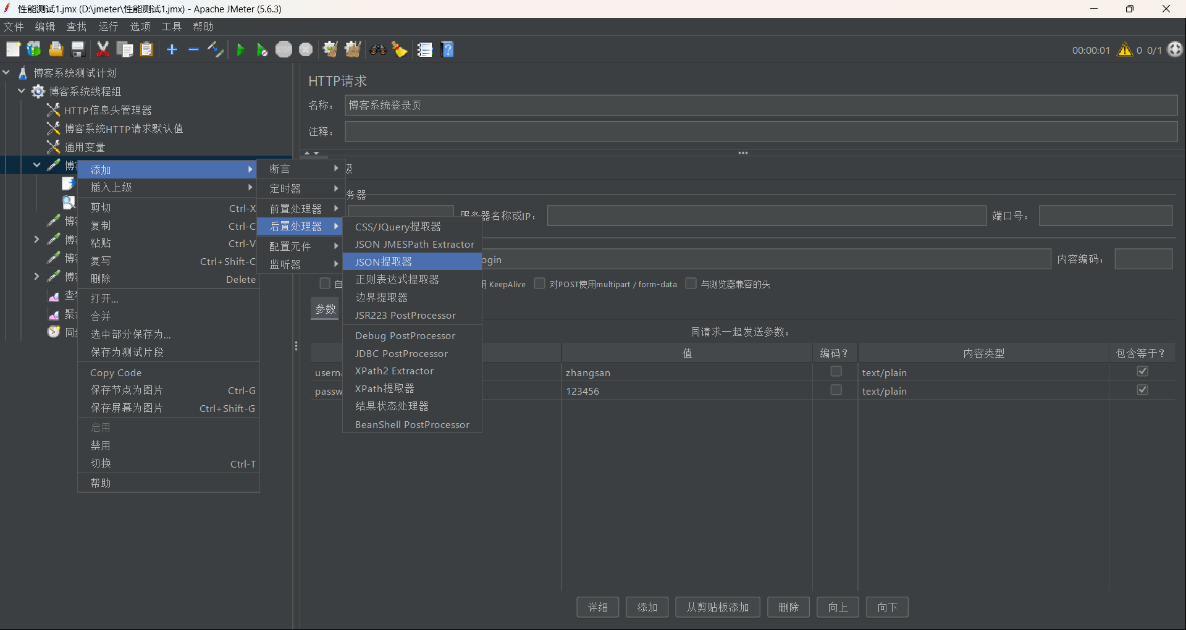The image size is (1186, 630).
Task: Toggle 包含等于? checkbox in 123456 row
Action: tap(1142, 390)
